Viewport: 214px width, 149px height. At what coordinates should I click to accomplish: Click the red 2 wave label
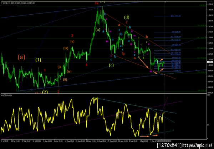(58, 91)
